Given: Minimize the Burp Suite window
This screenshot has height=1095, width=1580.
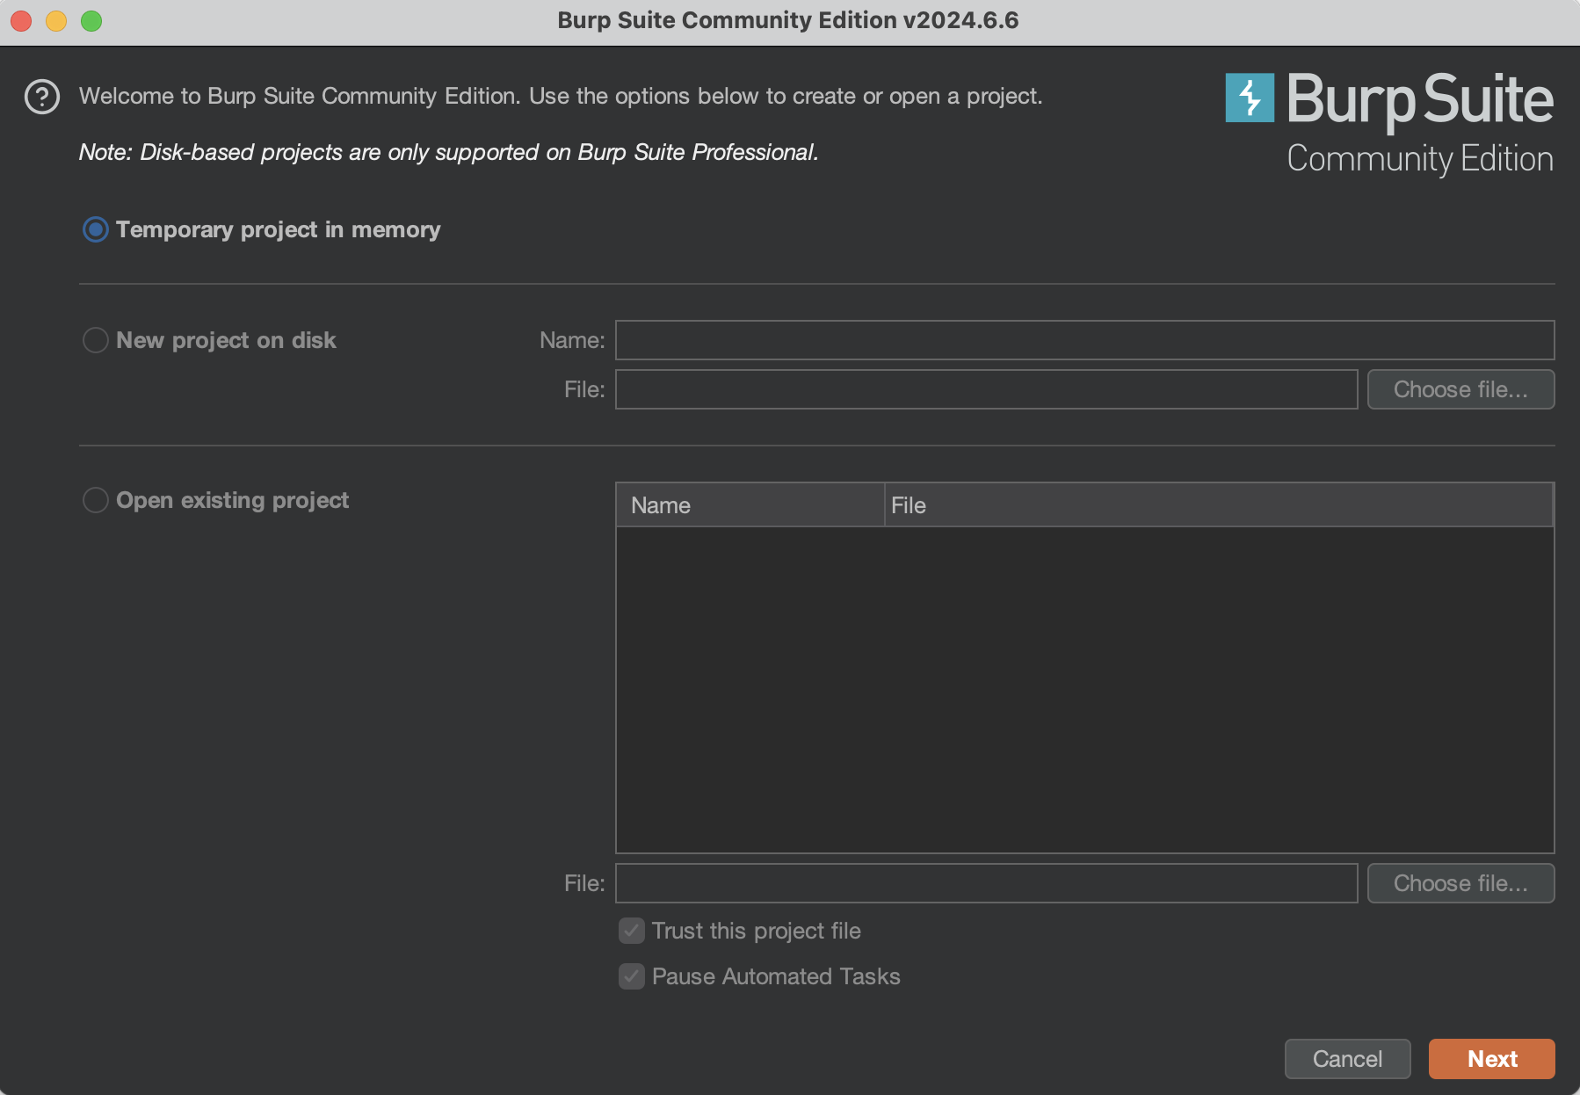Looking at the screenshot, I should [x=56, y=20].
